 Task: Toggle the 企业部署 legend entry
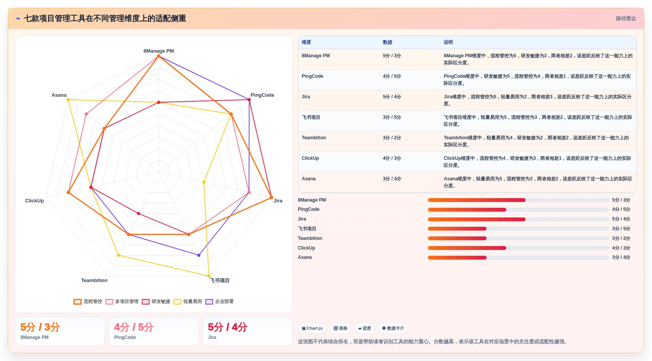pyautogui.click(x=219, y=301)
